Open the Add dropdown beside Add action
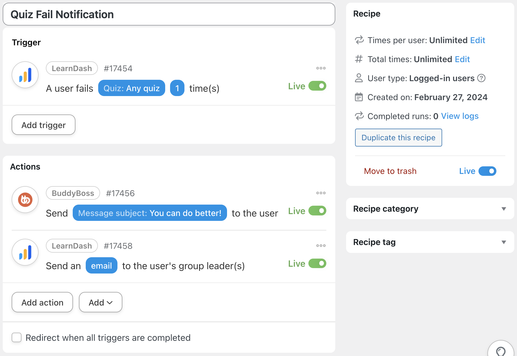Screen dimensions: 517x356 pyautogui.click(x=100, y=302)
